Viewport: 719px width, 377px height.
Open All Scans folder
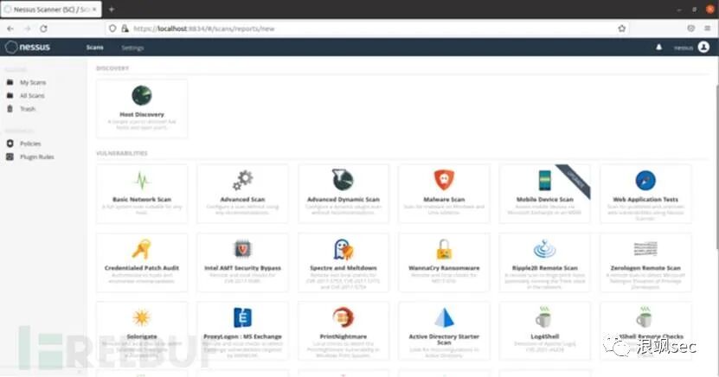click(x=32, y=96)
